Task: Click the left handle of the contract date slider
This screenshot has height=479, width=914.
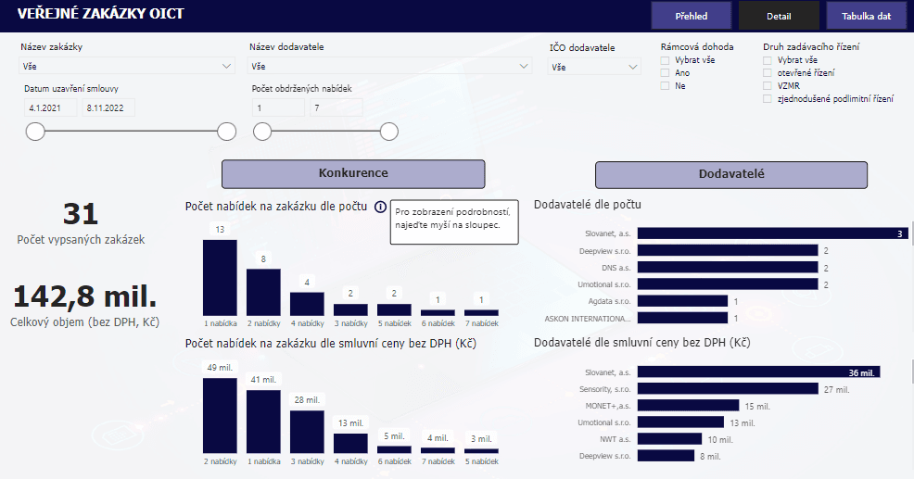Action: [x=35, y=132]
